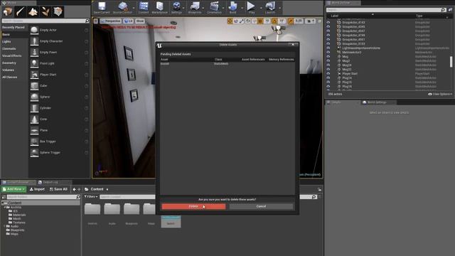Open View Options in World Outliner
This screenshot has width=455, height=256.
pos(440,94)
